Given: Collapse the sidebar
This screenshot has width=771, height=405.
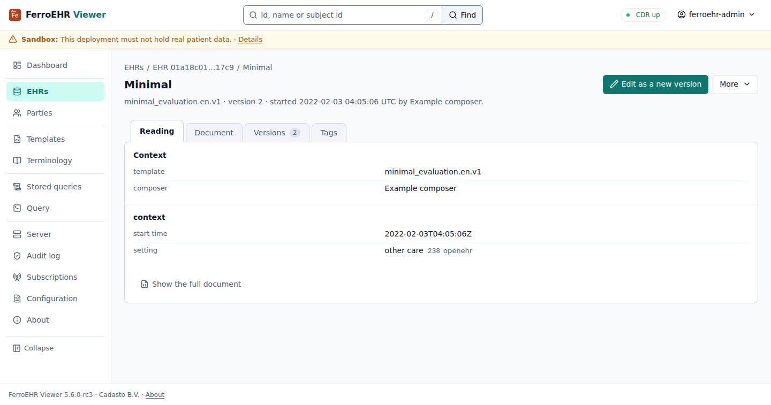Looking at the screenshot, I should tap(33, 348).
